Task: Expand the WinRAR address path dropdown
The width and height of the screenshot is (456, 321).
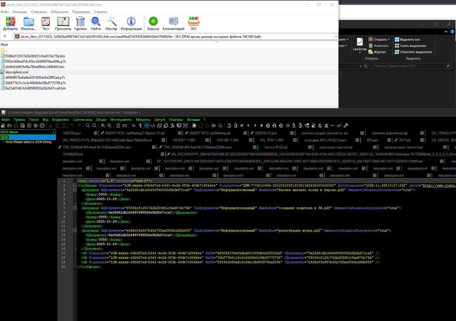Action: tap(336, 36)
